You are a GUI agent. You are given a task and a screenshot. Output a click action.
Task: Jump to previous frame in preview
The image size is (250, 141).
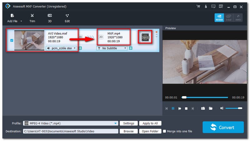click(x=167, y=108)
